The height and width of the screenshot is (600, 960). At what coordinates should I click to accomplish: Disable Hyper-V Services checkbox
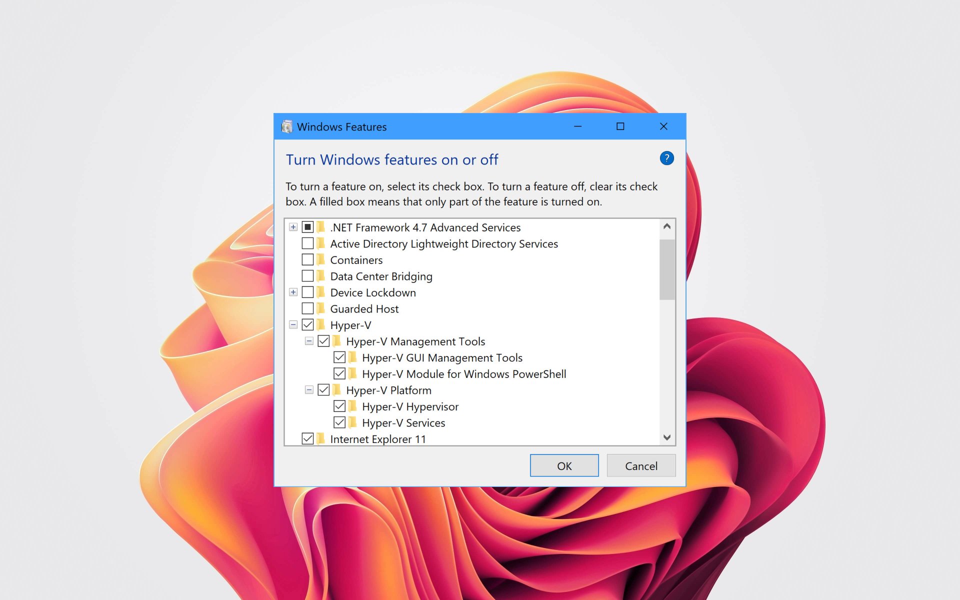(x=340, y=422)
